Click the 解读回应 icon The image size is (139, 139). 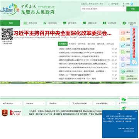tap(45, 23)
